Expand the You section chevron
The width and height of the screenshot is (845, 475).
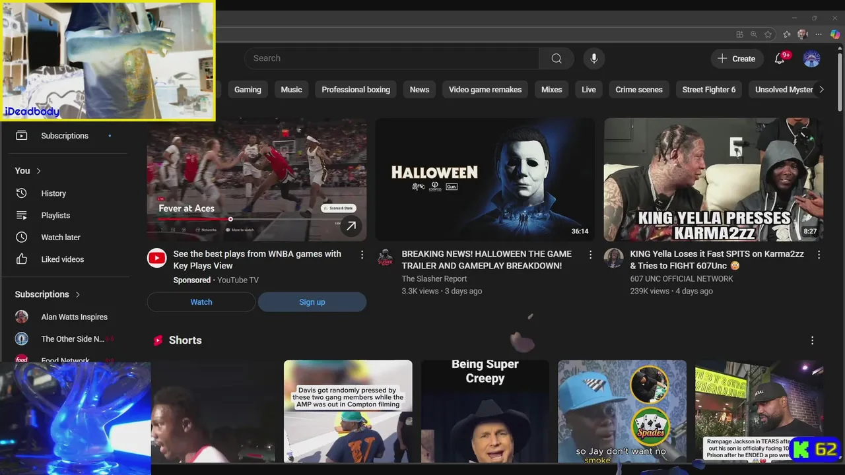pyautogui.click(x=38, y=171)
